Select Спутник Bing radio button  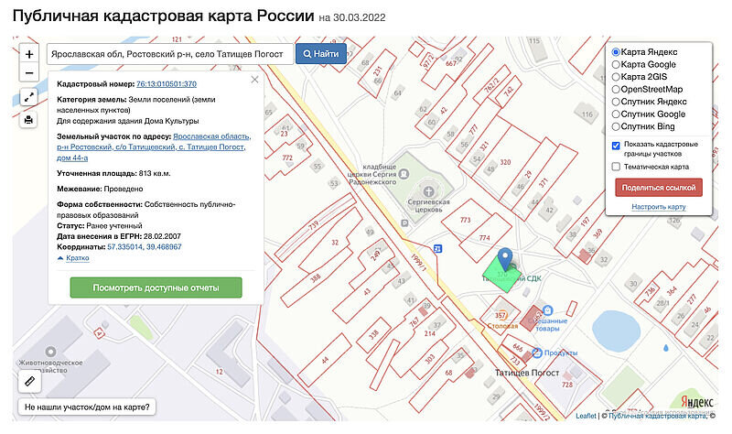point(616,126)
